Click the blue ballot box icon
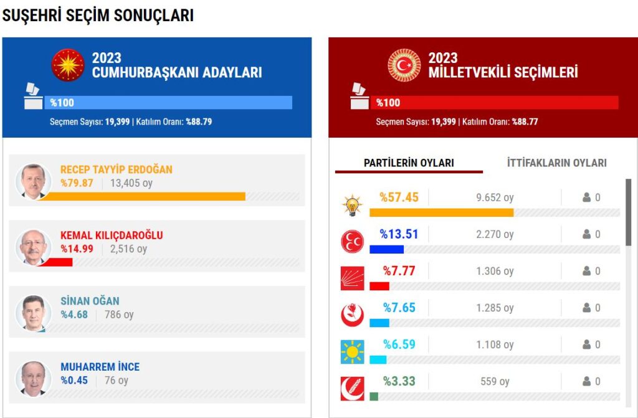 click(x=33, y=97)
